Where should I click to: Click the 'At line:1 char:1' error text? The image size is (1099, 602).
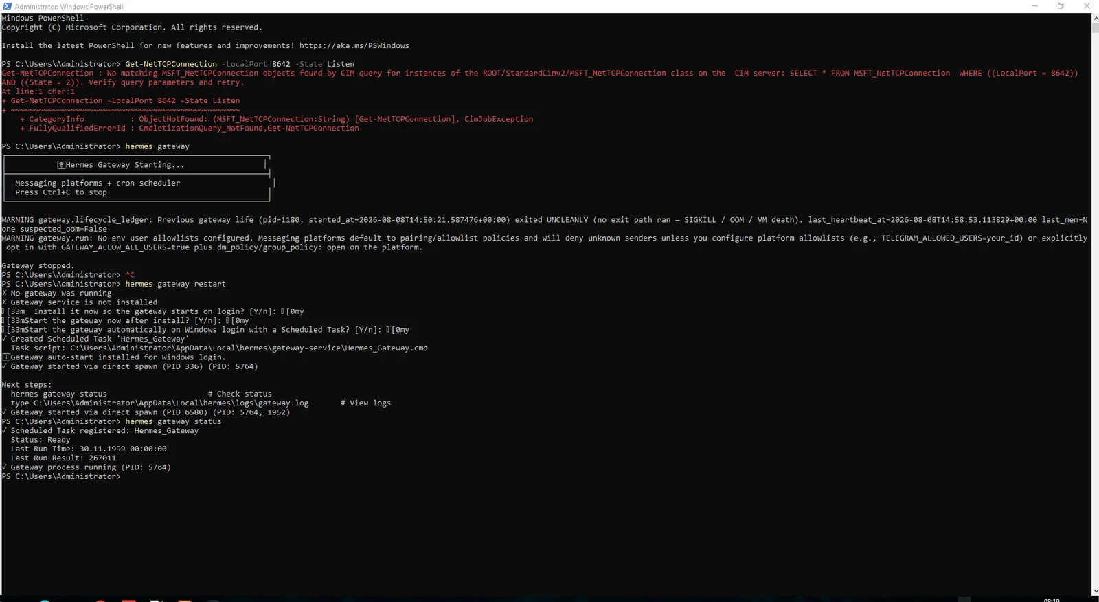click(38, 91)
